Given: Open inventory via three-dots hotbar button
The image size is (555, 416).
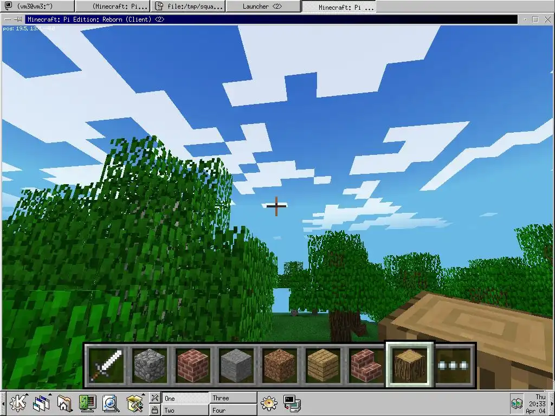Looking at the screenshot, I should pyautogui.click(x=454, y=366).
